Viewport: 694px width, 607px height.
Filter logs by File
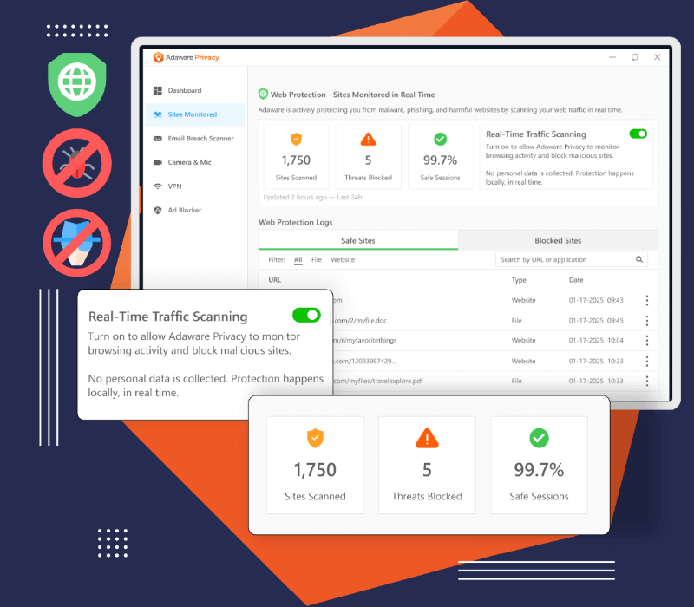pos(317,259)
